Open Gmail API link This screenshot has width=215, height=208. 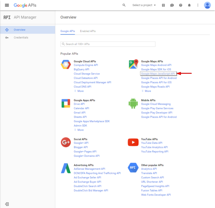[80, 113]
